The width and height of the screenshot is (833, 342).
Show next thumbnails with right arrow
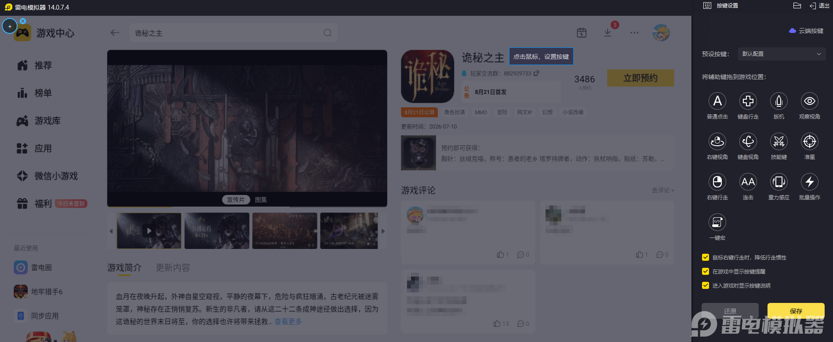click(383, 231)
